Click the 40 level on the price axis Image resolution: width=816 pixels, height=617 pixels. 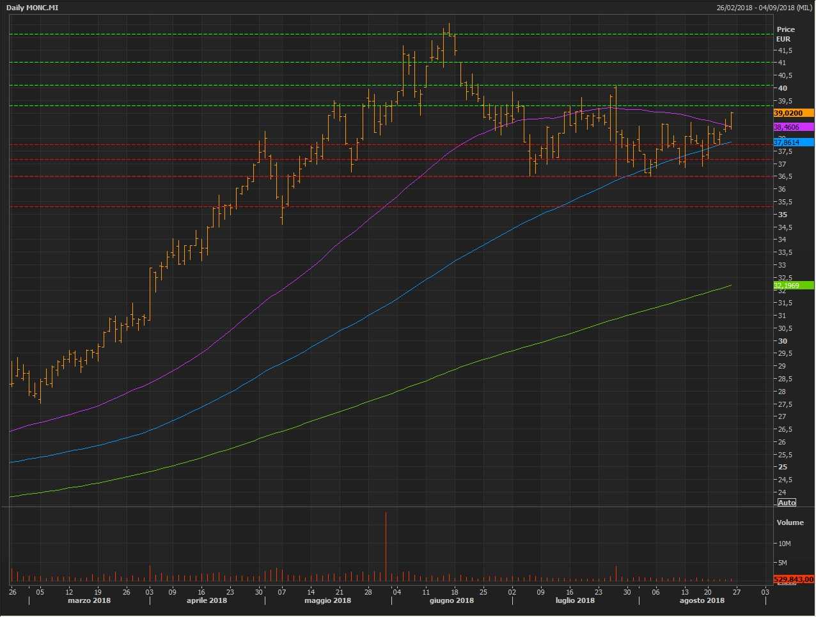783,88
